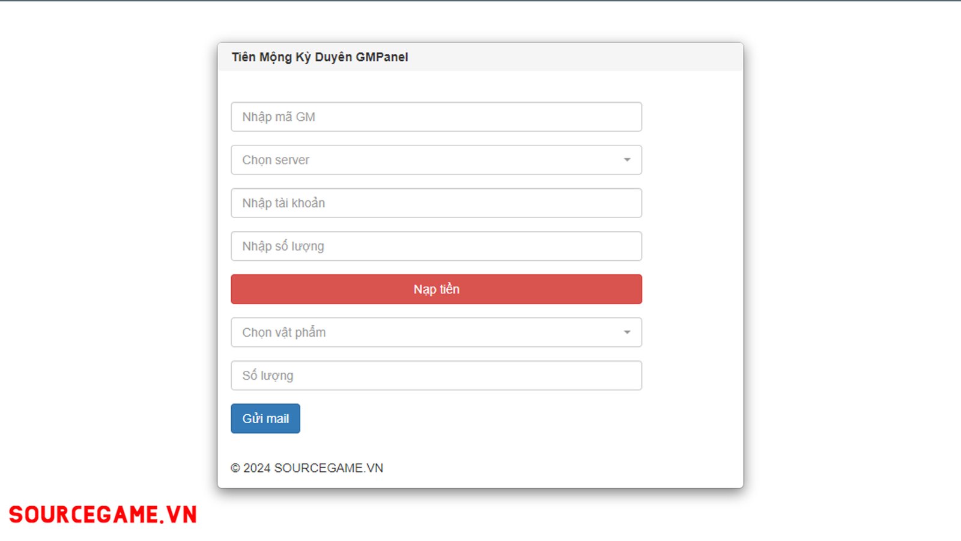Click the "Nạp tiền" label on red button

click(x=437, y=289)
